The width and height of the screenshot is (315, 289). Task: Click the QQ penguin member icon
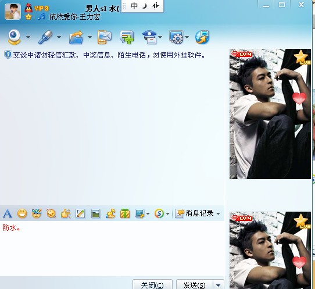[28, 8]
